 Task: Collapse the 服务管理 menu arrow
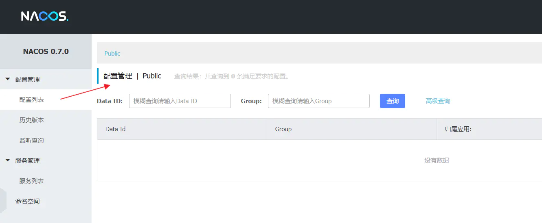coord(8,160)
